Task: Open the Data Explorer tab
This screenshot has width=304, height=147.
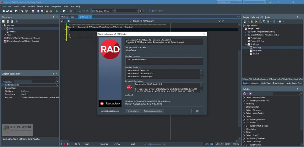Action: tap(278, 83)
